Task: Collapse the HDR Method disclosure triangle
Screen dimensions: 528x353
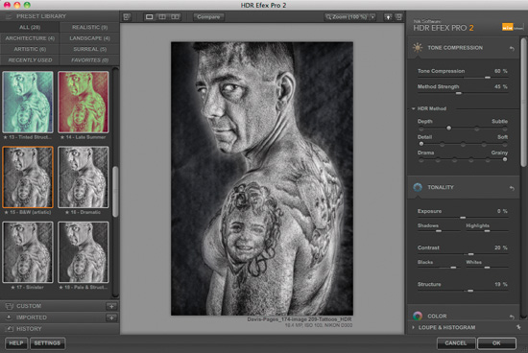Action: pyautogui.click(x=413, y=108)
